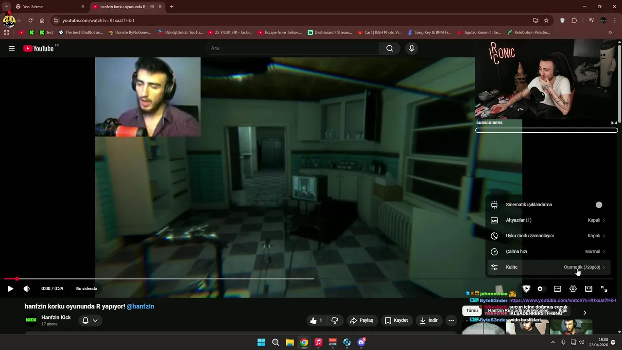
Task: Open the Hanfzin Kick channel name
Action: pyautogui.click(x=56, y=317)
